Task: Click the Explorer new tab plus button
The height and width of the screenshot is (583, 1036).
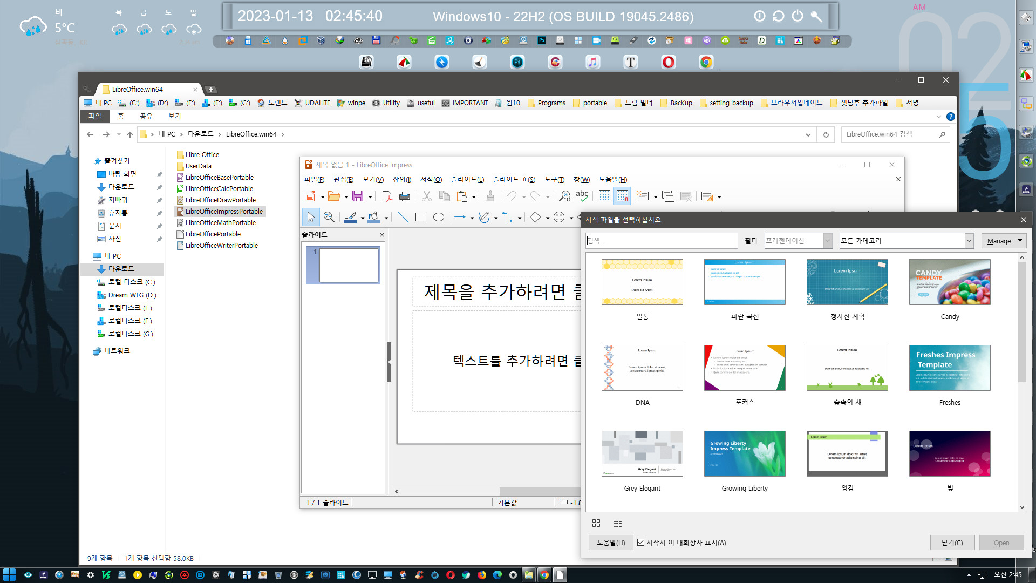Action: tap(211, 90)
